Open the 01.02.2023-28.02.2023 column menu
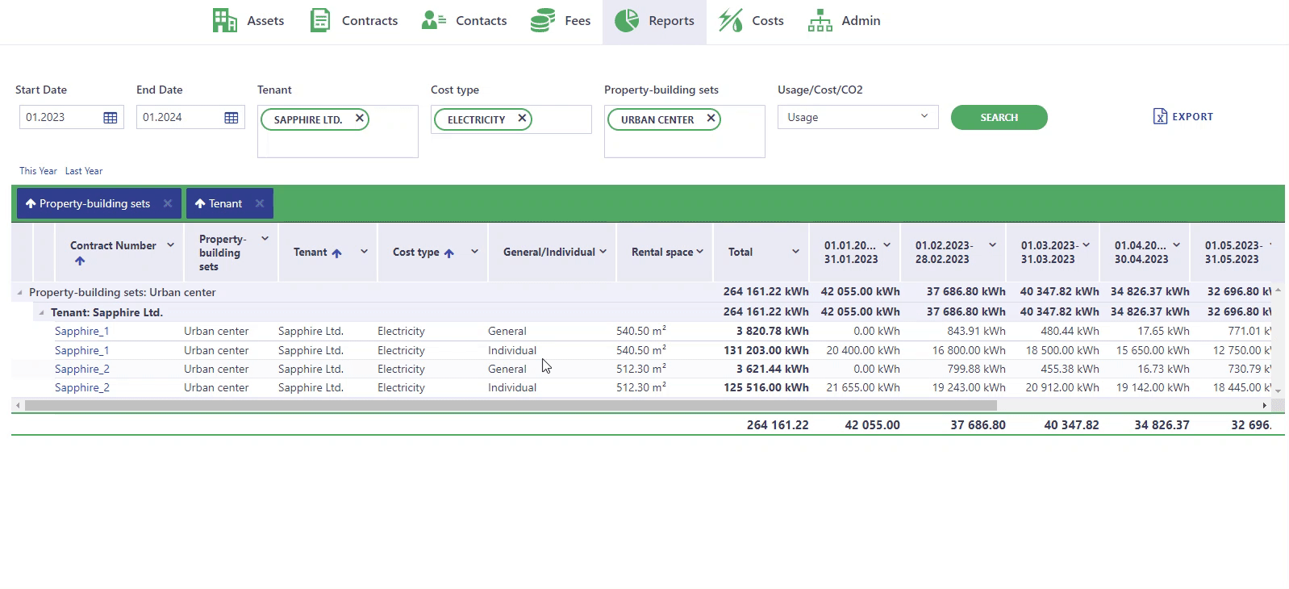1289x589 pixels. click(x=992, y=245)
